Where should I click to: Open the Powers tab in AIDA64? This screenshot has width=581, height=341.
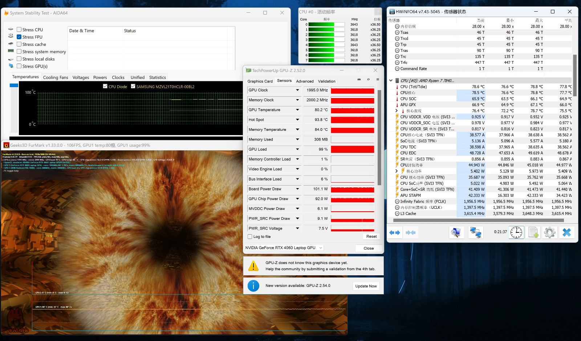click(100, 77)
